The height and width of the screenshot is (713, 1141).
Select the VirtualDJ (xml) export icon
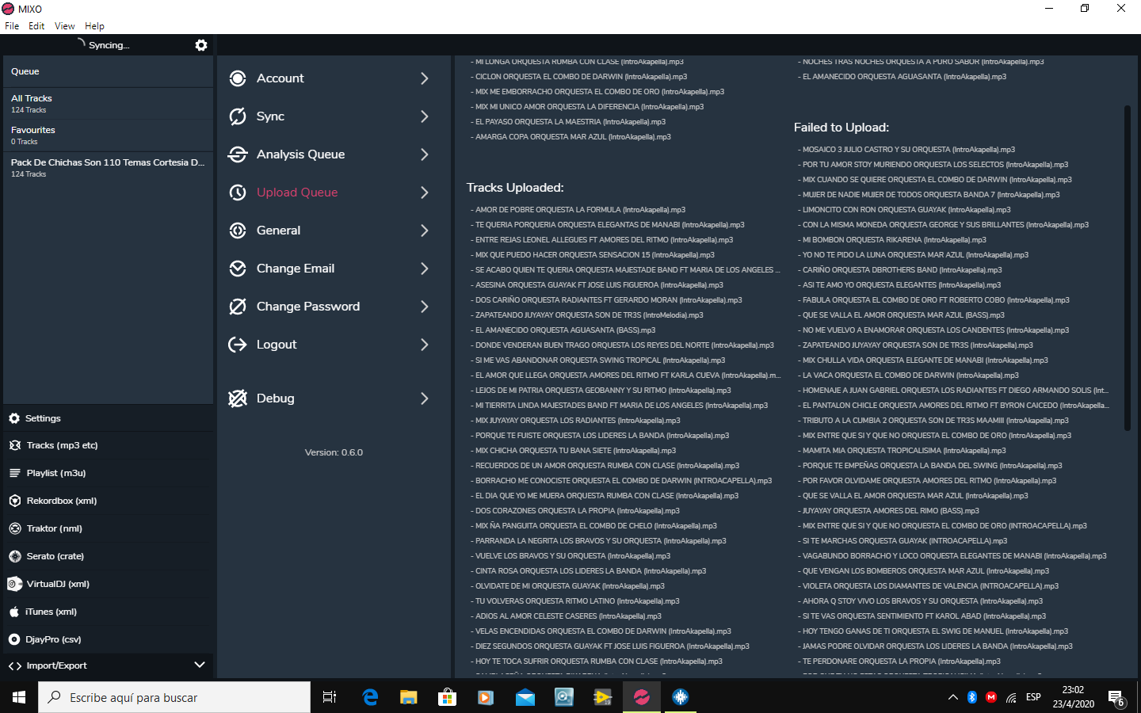[14, 584]
